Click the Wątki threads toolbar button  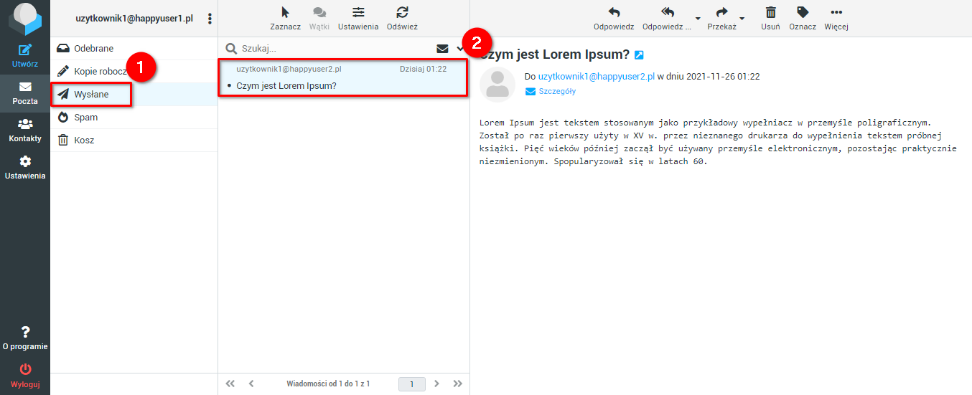point(319,19)
